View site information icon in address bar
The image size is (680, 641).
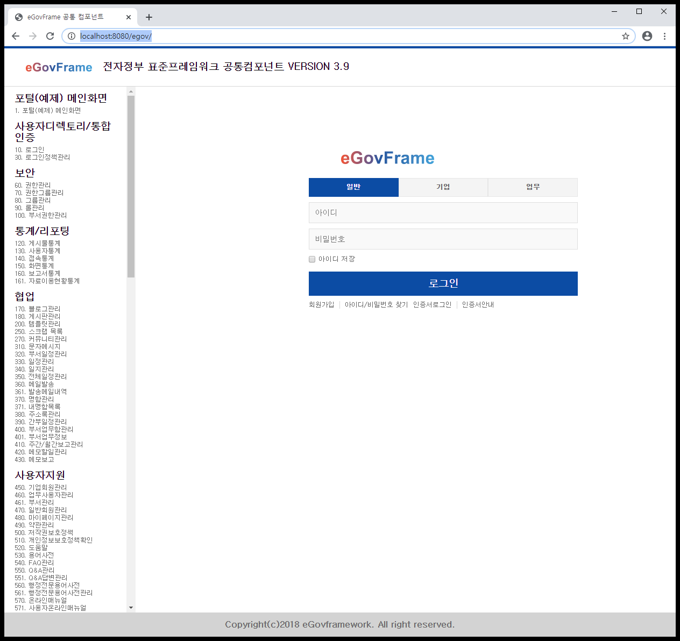(72, 36)
